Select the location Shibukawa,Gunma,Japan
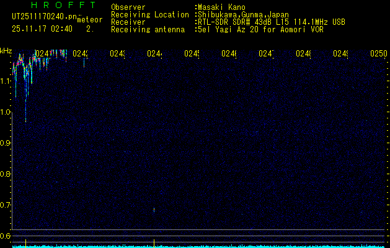Image resolution: width=390 pixels, height=248 pixels. (x=243, y=15)
